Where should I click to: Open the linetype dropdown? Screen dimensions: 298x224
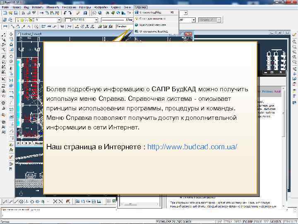tap(117, 20)
